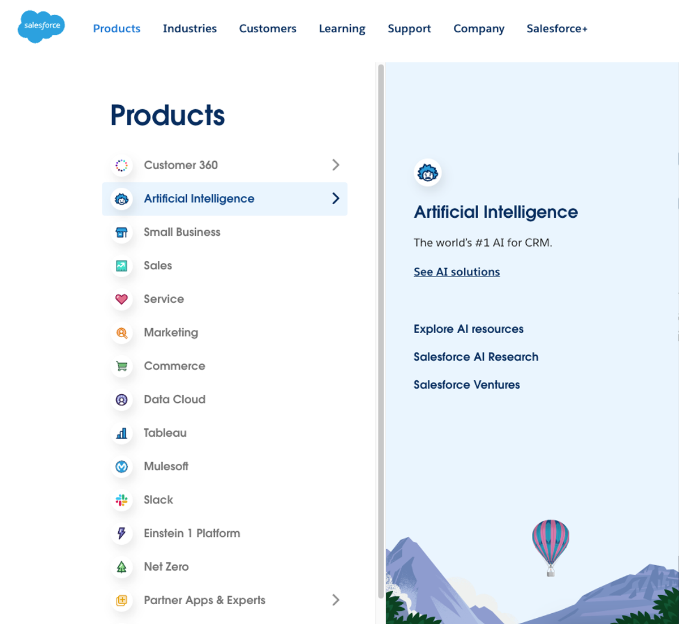Select the Sales label
This screenshot has width=679, height=624.
[x=158, y=265]
